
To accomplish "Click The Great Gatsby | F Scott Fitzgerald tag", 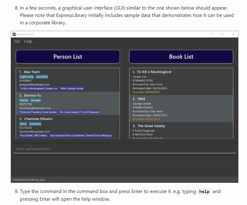I will 79,112.
